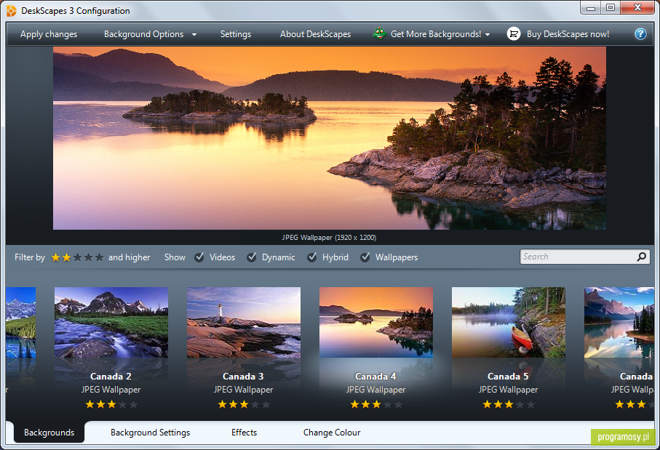Click the Canada 3 title text
The width and height of the screenshot is (660, 450).
[x=243, y=377]
